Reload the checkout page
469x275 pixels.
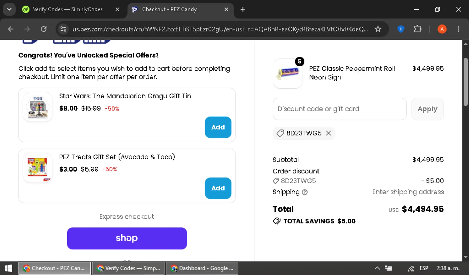tap(44, 29)
